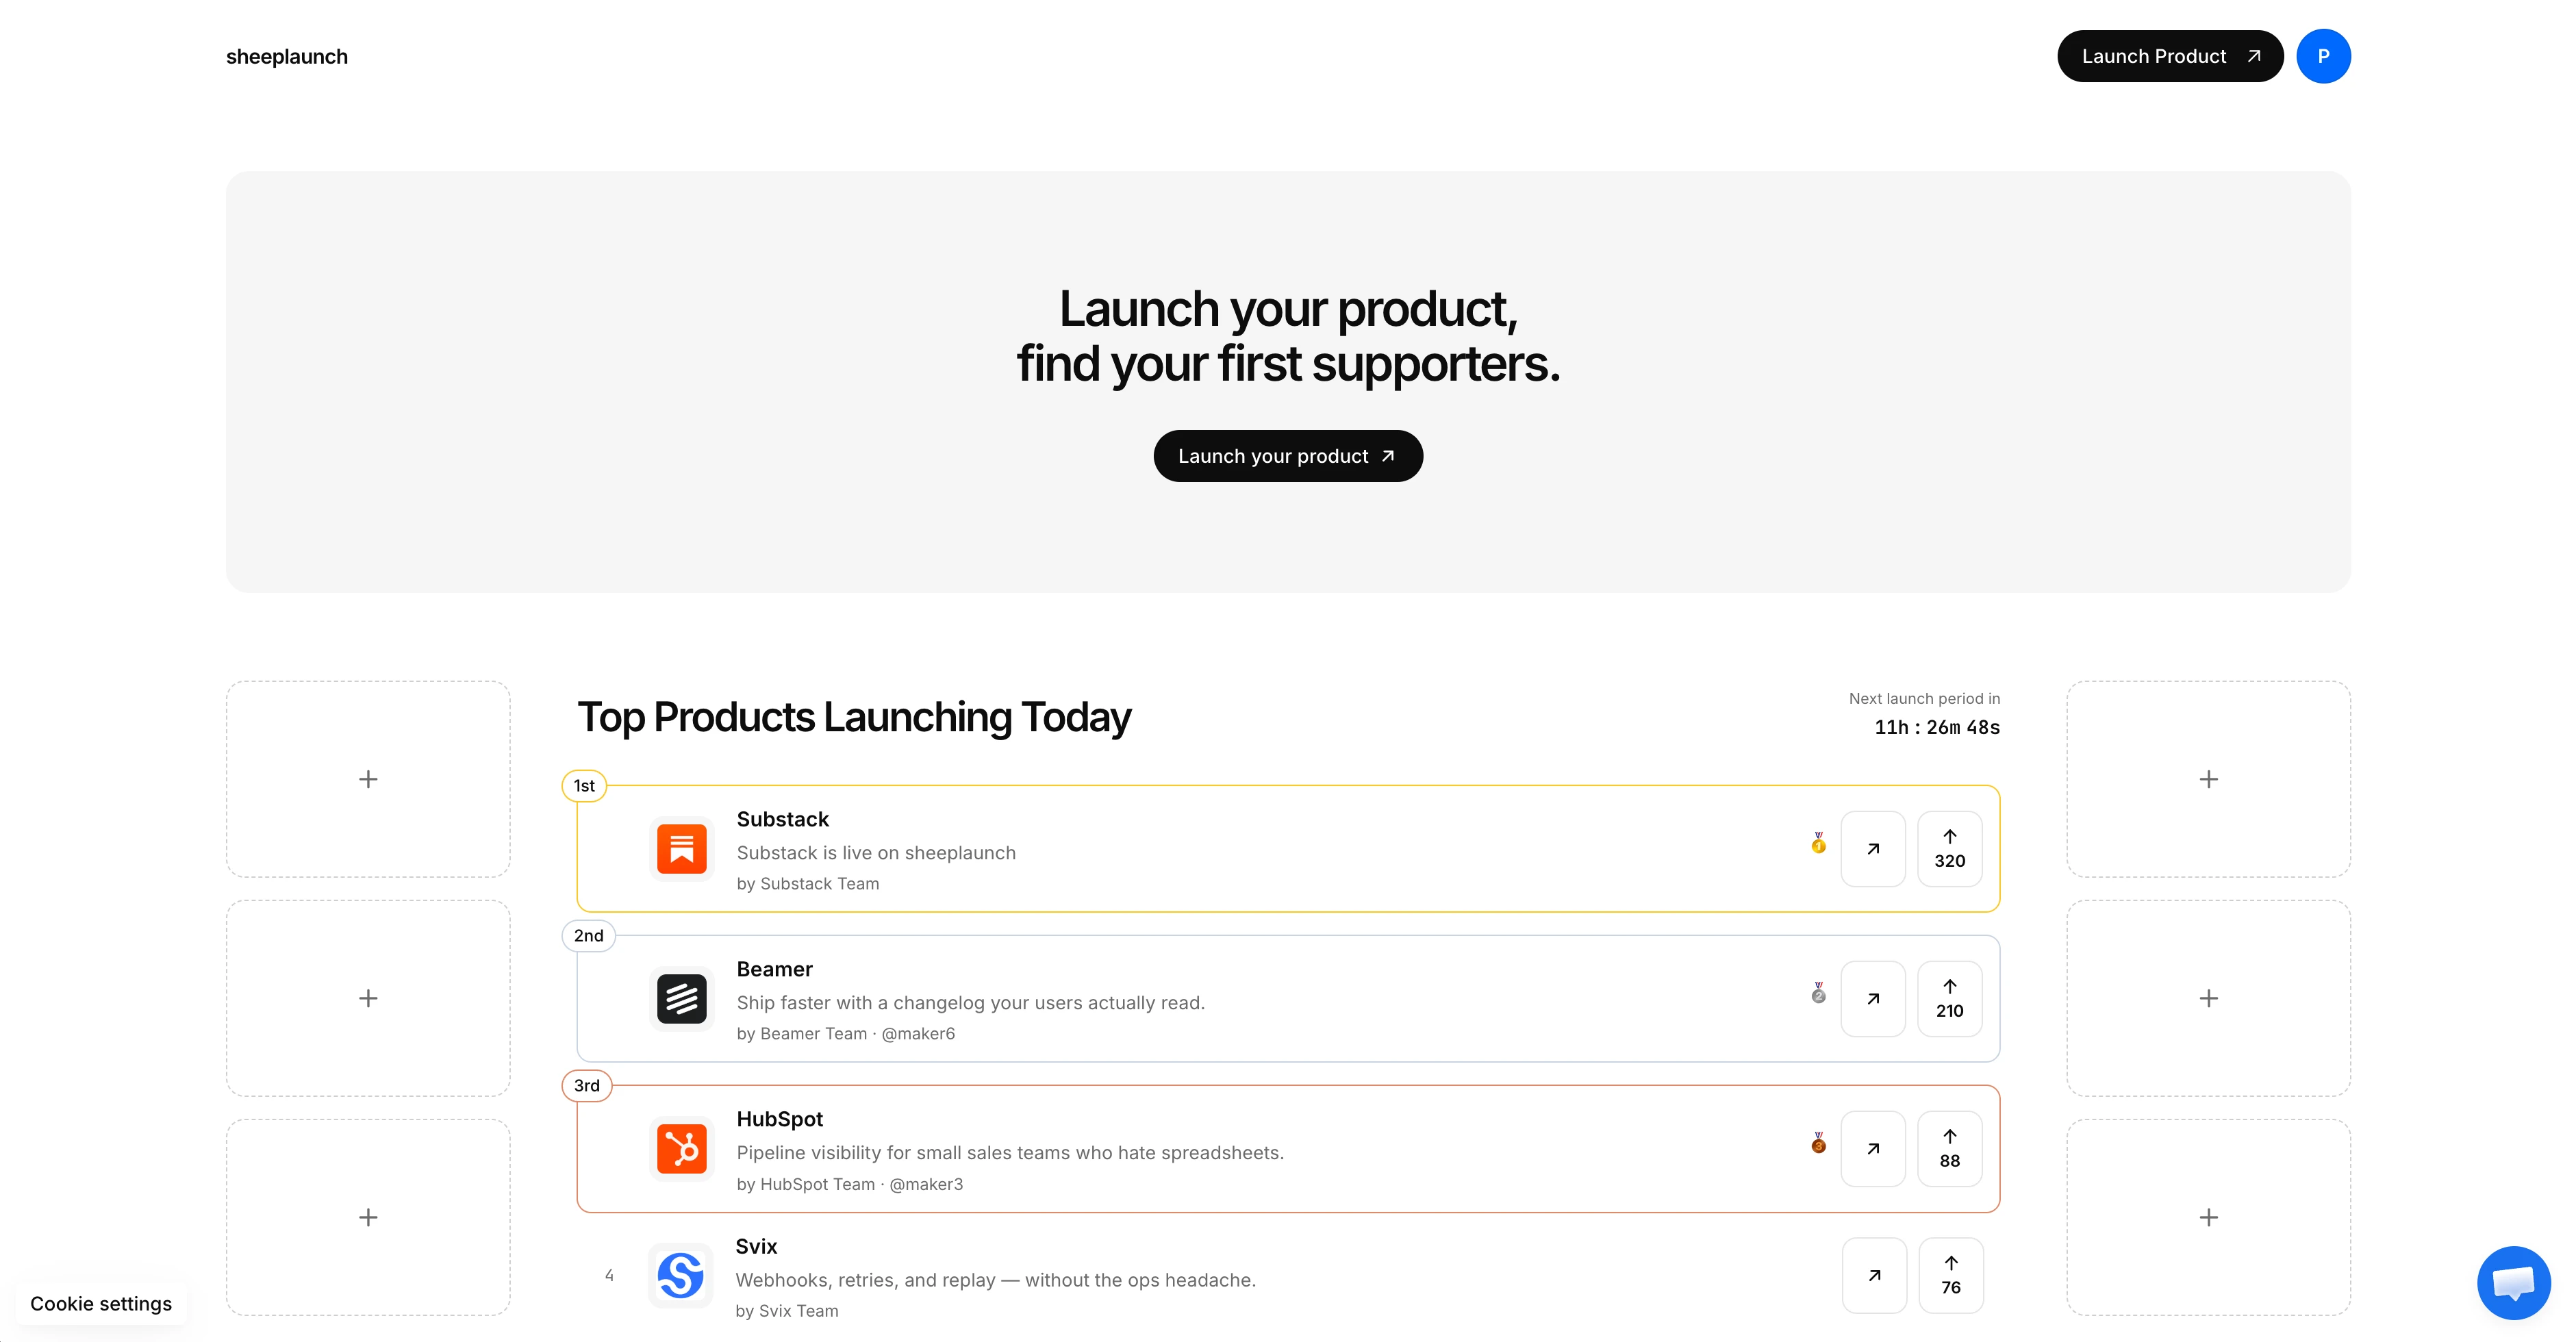Open the blue chat support bubble

coord(2513,1283)
